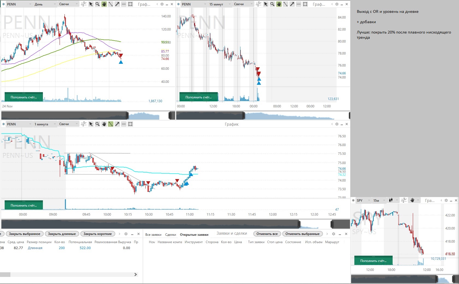This screenshot has height=284, width=459.
Task: Open День timeframe dropdown
Action: (45, 4)
